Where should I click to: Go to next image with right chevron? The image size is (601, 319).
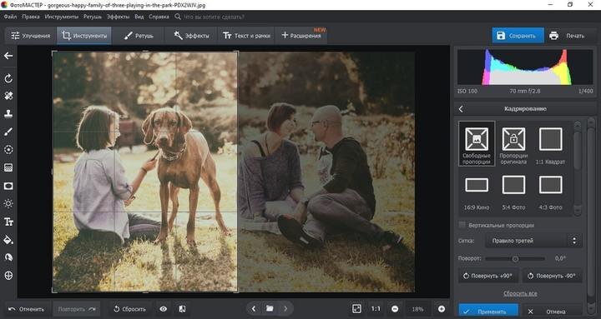(285, 308)
